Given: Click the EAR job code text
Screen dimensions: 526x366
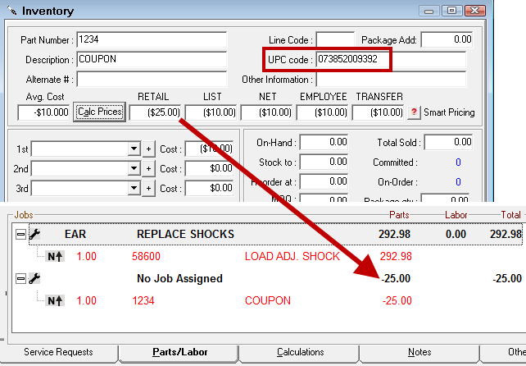Looking at the screenshot, I should tap(75, 234).
